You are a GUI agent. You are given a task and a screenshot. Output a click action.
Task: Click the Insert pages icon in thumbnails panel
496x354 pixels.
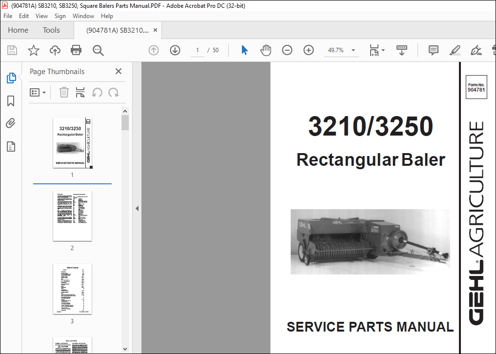[80, 92]
